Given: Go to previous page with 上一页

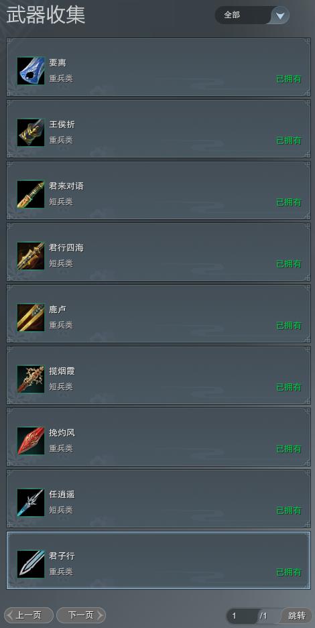Looking at the screenshot, I should [28, 615].
